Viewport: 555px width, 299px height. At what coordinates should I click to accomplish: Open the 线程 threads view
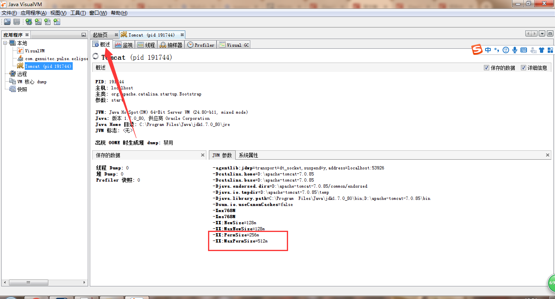coord(146,44)
